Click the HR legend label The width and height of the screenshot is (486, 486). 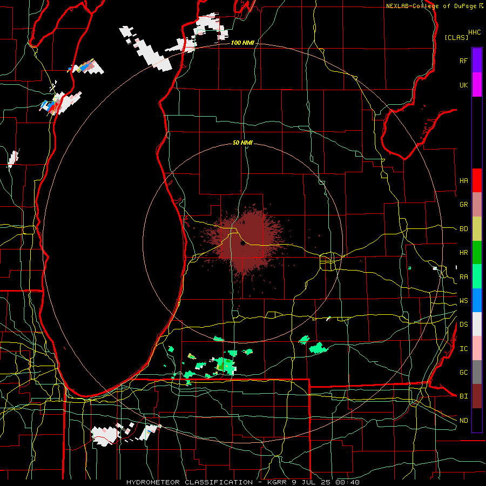tap(463, 253)
